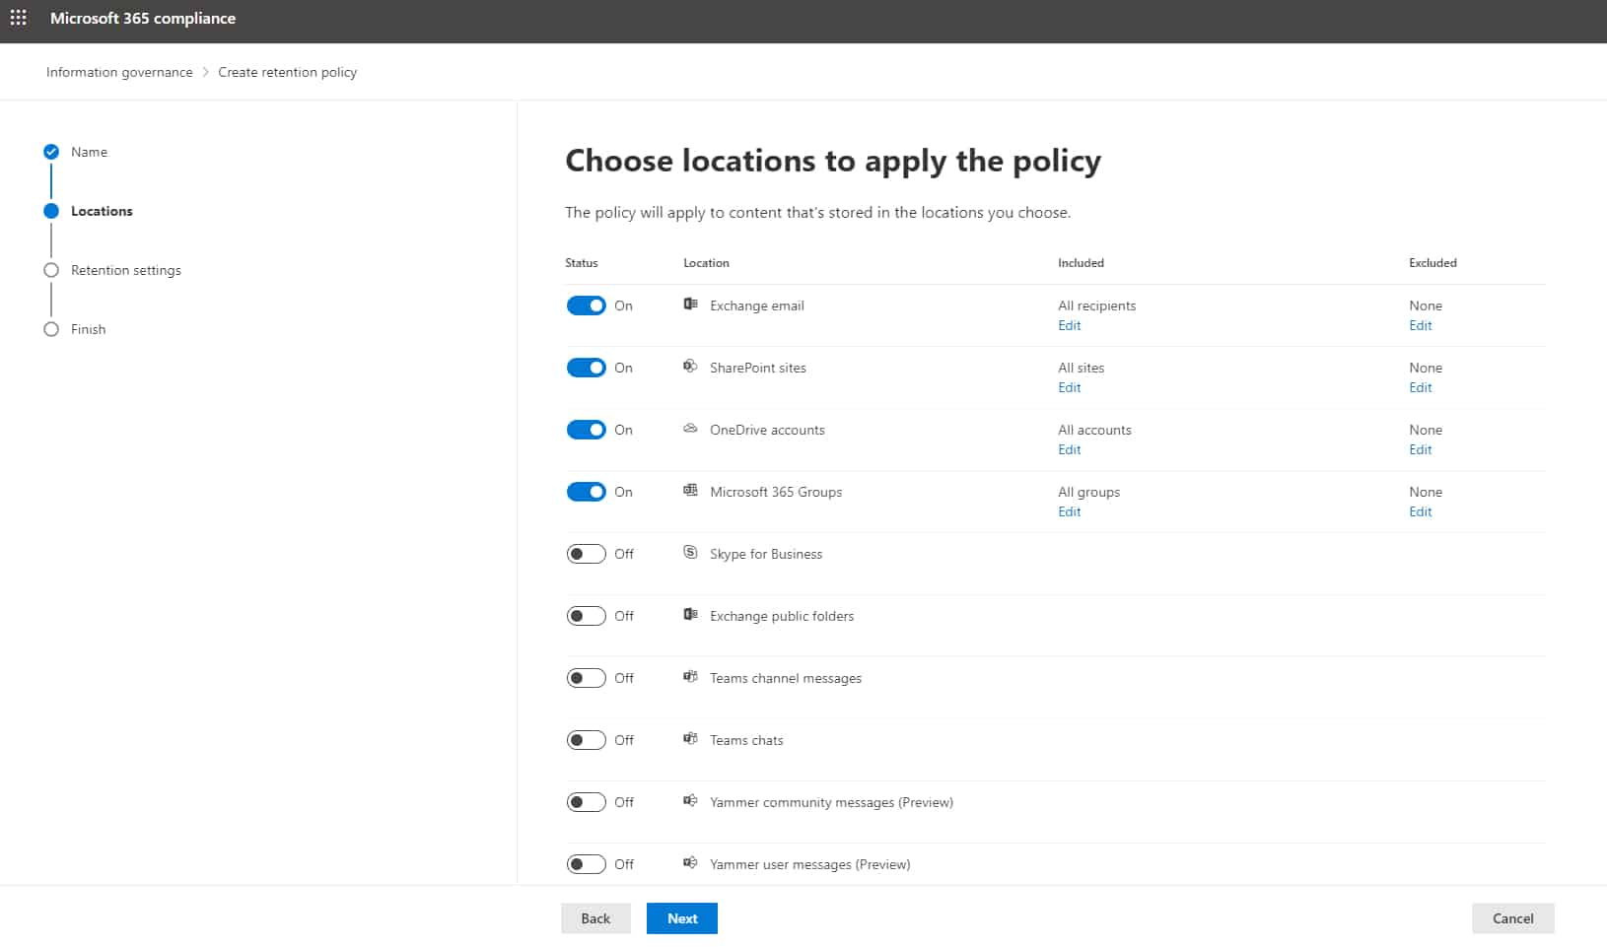The width and height of the screenshot is (1607, 947).
Task: Click the Yammer user messages icon
Action: 690,863
